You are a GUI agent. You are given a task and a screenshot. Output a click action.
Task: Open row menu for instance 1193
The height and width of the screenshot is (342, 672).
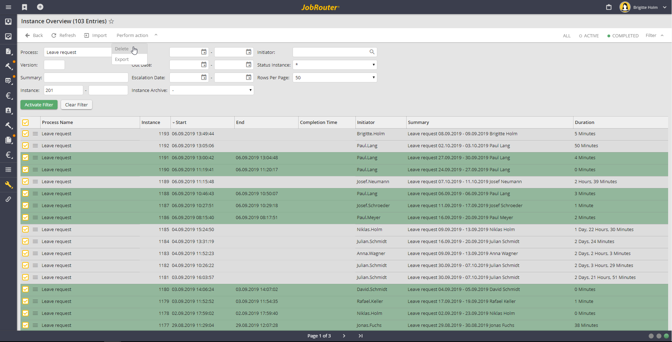35,134
